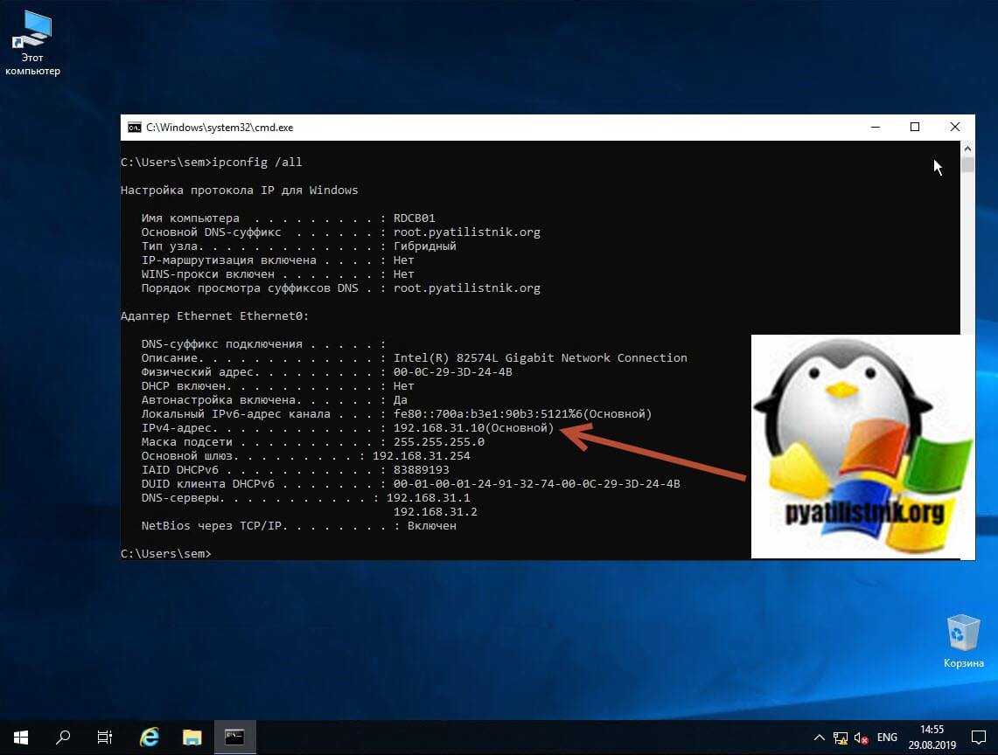998x755 pixels.
Task: Click the cmd.exe icon in title bar
Action: (134, 128)
